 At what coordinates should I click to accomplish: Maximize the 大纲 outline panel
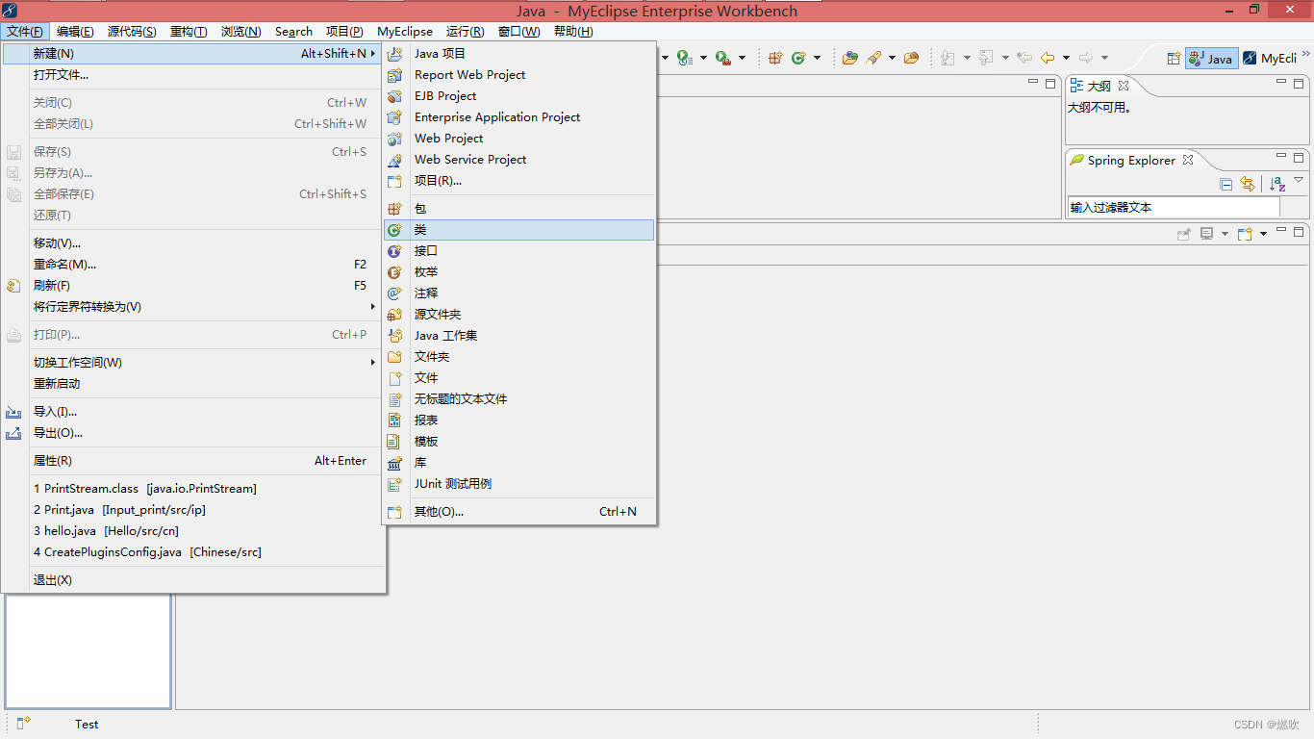pyautogui.click(x=1300, y=84)
